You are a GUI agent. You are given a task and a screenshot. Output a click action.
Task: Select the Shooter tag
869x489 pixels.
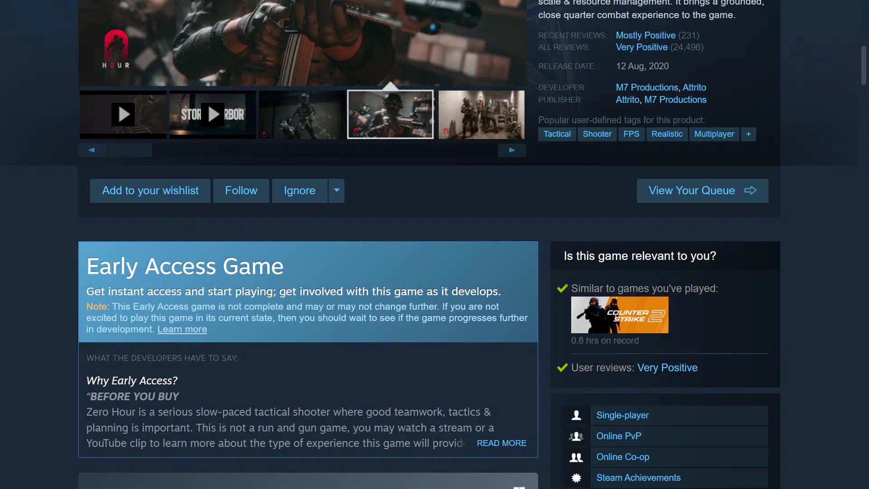597,134
